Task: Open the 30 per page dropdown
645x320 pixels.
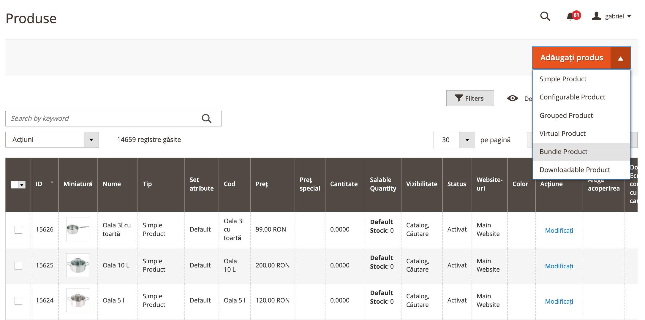Action: point(467,140)
